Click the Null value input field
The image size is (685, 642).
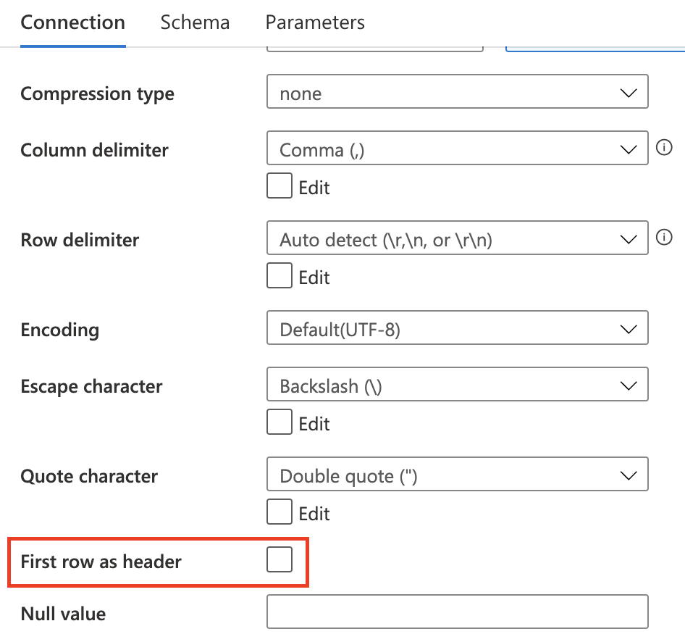coord(456,612)
